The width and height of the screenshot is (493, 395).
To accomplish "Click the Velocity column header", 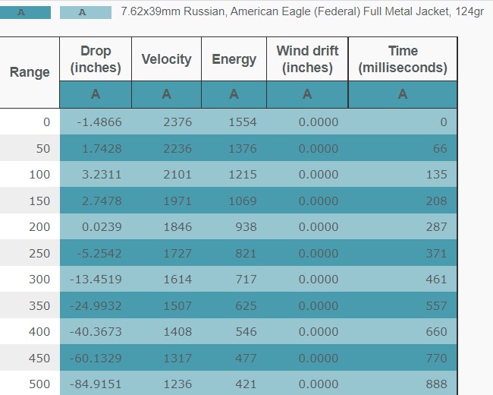I will click(x=166, y=59).
